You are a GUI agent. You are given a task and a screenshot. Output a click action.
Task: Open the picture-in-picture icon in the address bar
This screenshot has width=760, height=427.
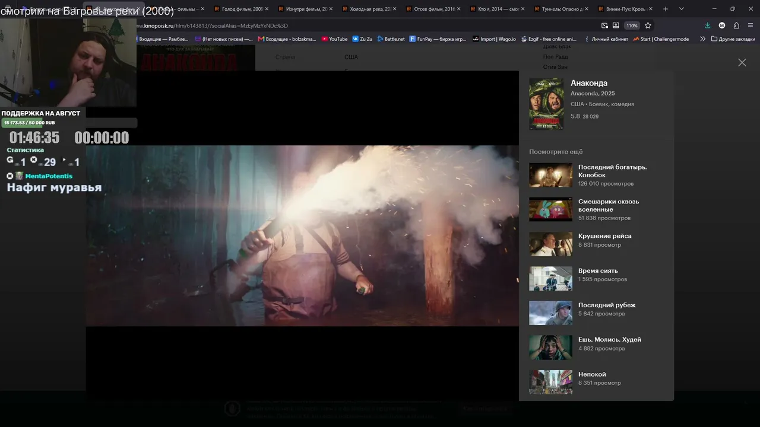point(604,26)
